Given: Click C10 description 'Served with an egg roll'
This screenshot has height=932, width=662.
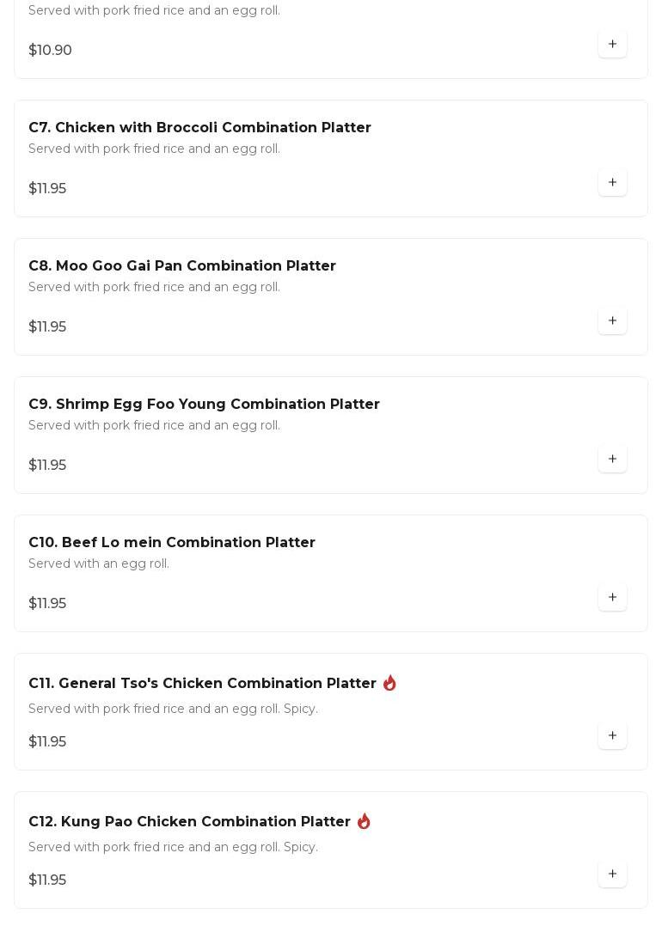Looking at the screenshot, I should [x=99, y=563].
